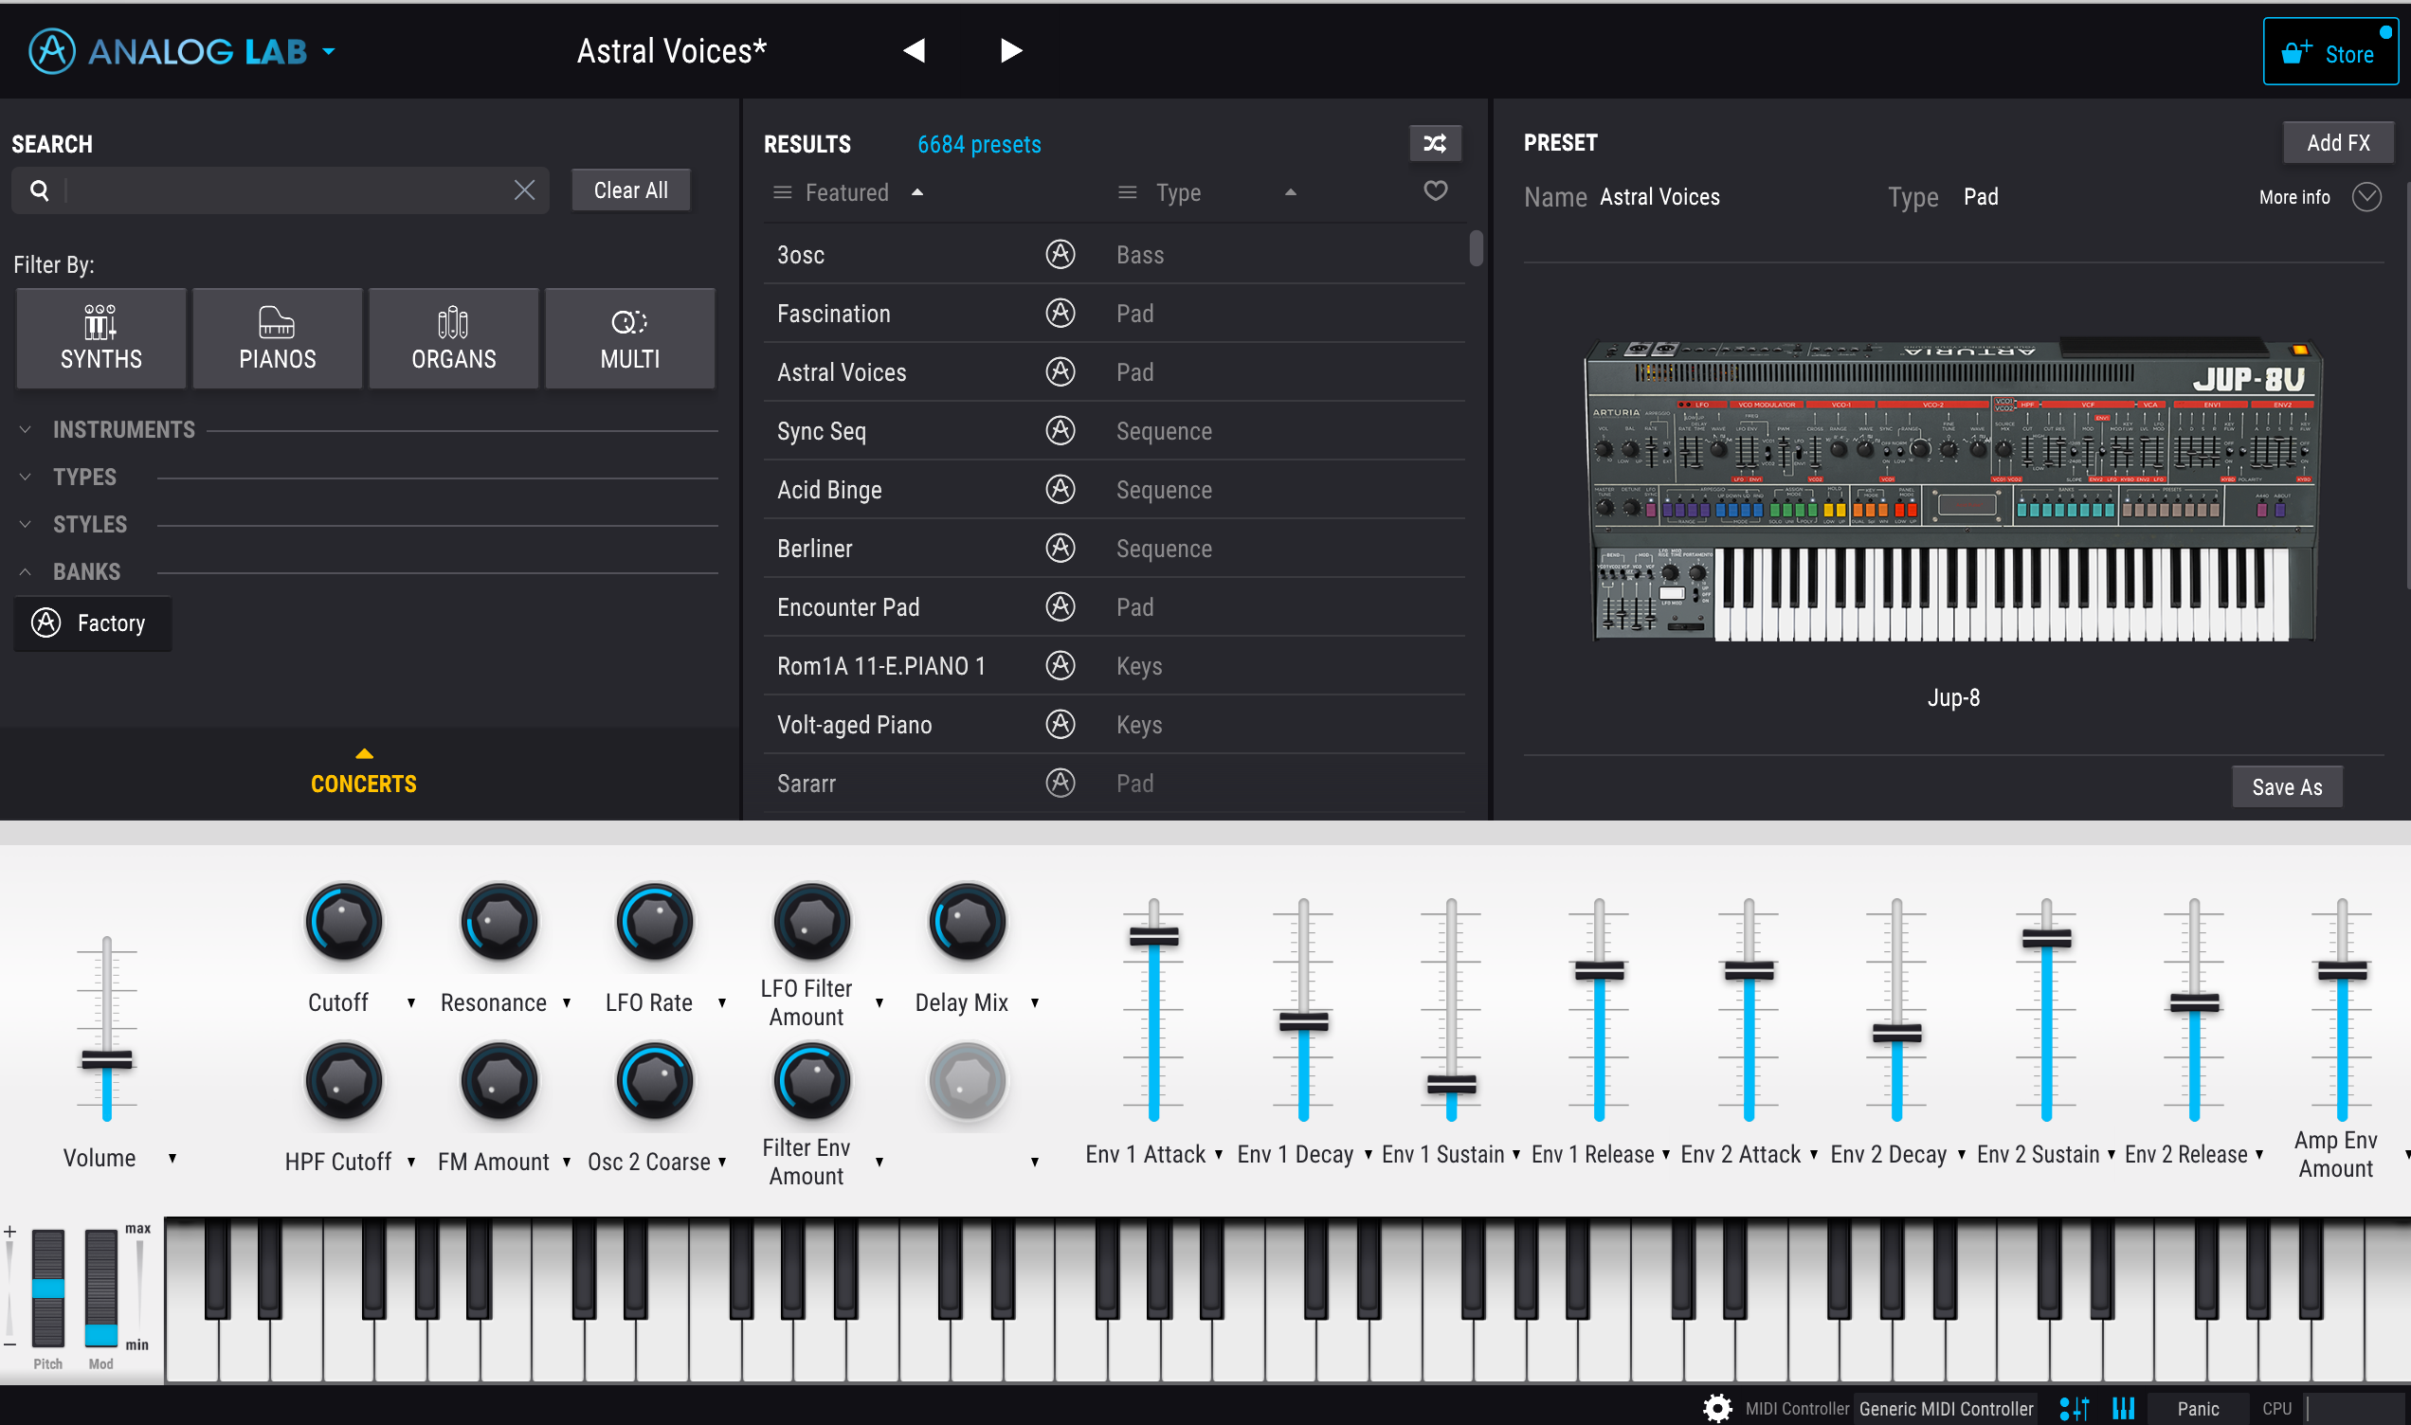Viewport: 2411px width, 1425px height.
Task: Sort results by Featured column
Action: [x=849, y=193]
